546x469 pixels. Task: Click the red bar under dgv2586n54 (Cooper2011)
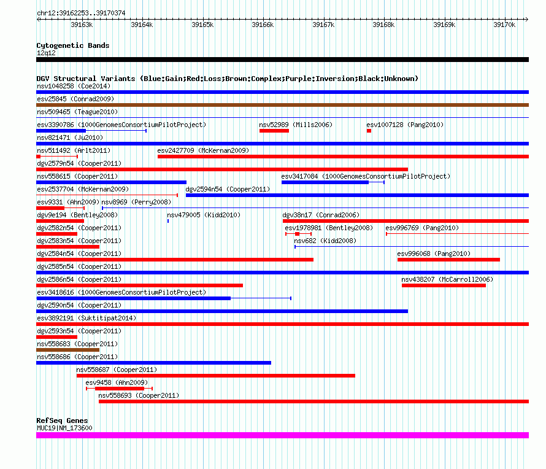point(140,285)
